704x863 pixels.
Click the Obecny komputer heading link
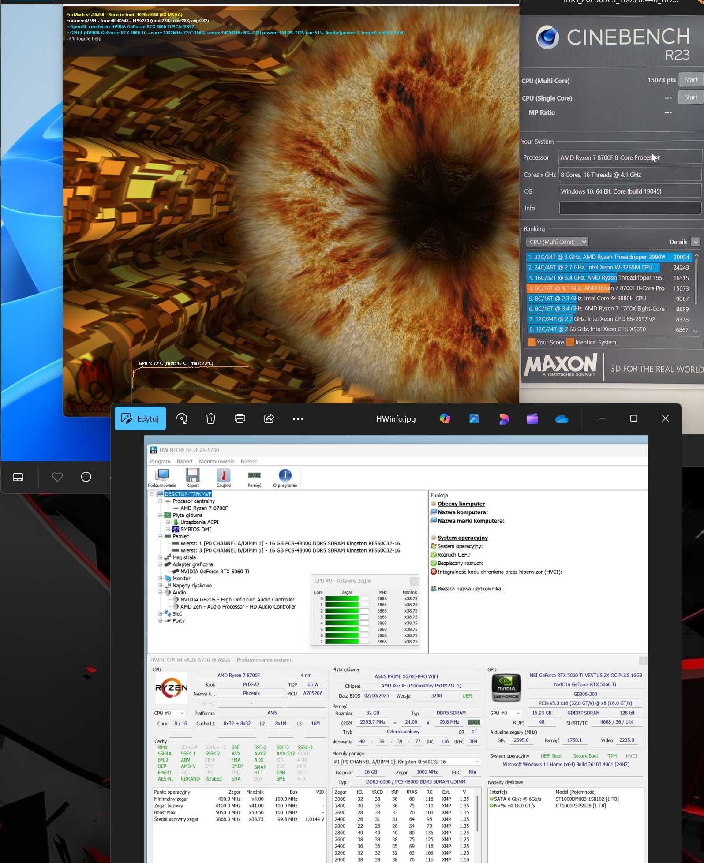[x=461, y=504]
